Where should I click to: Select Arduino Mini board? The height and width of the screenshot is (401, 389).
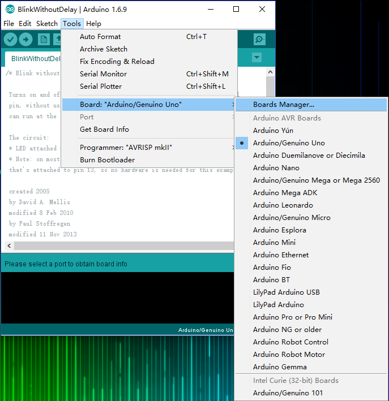coord(311,243)
